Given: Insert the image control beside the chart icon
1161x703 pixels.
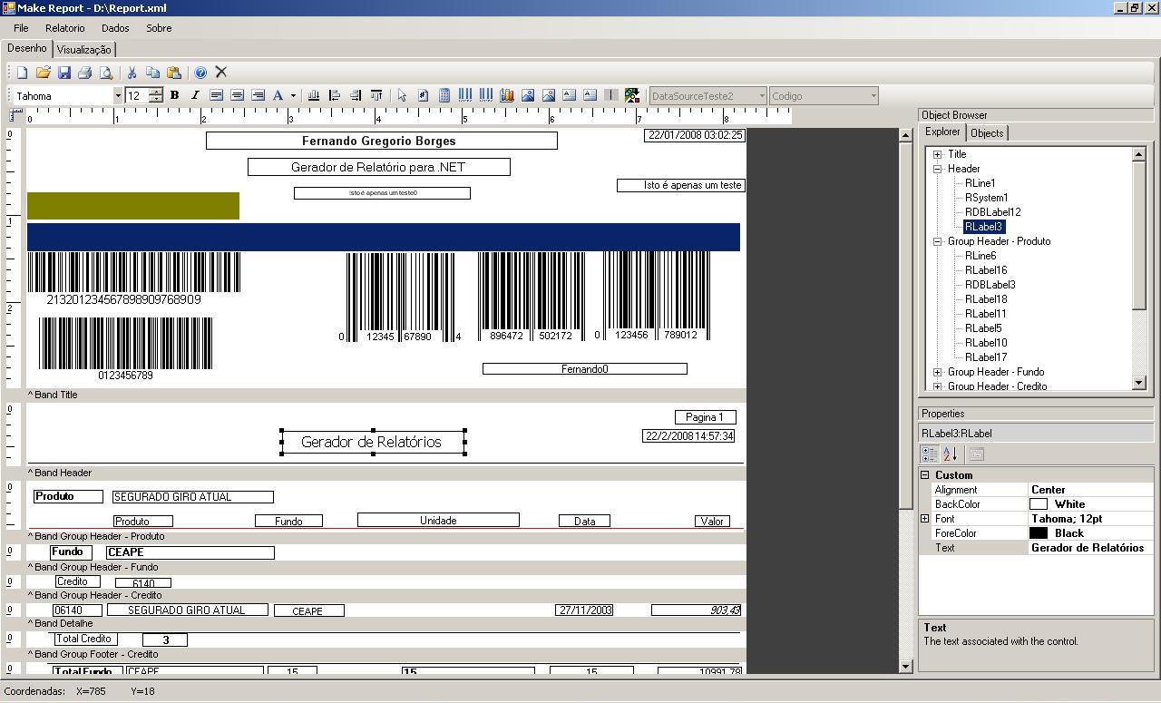Looking at the screenshot, I should 528,95.
